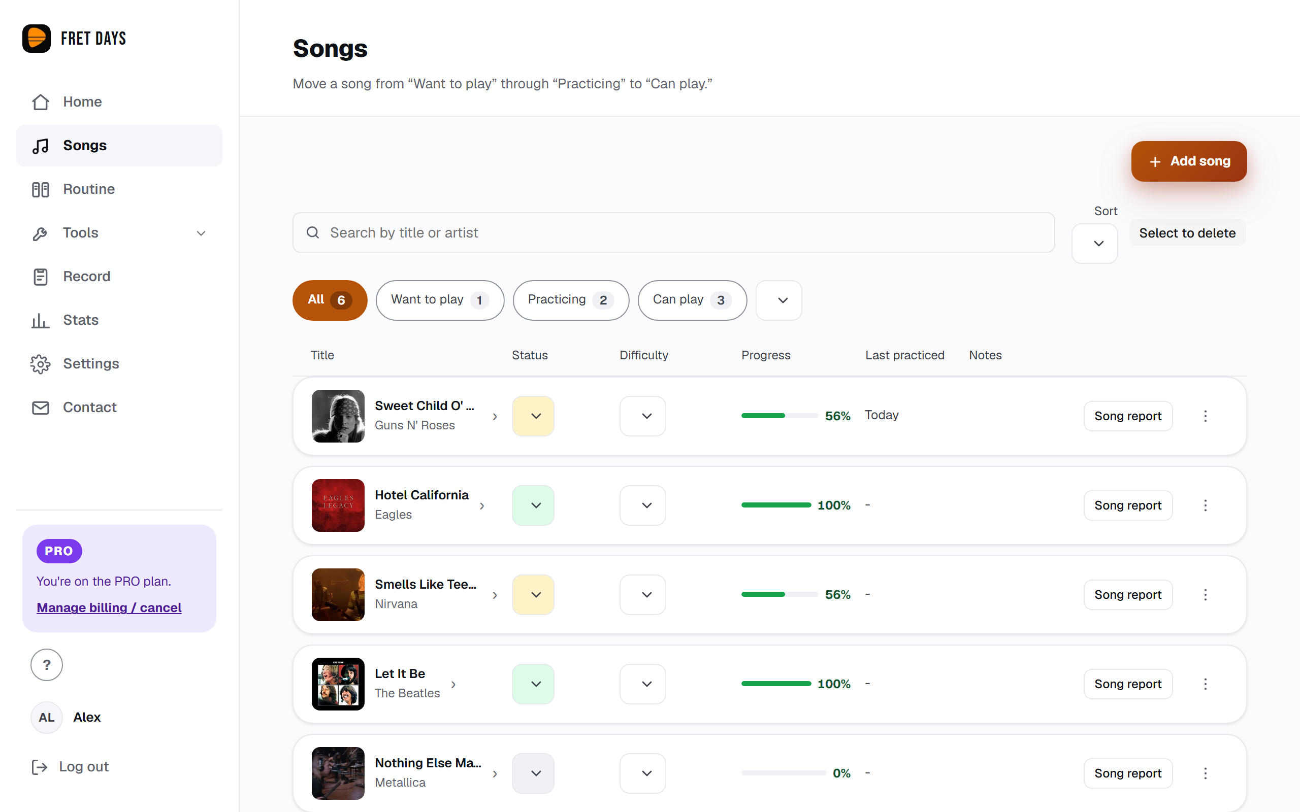1300x812 pixels.
Task: Click the Hotel California album thumbnail
Action: 338,505
